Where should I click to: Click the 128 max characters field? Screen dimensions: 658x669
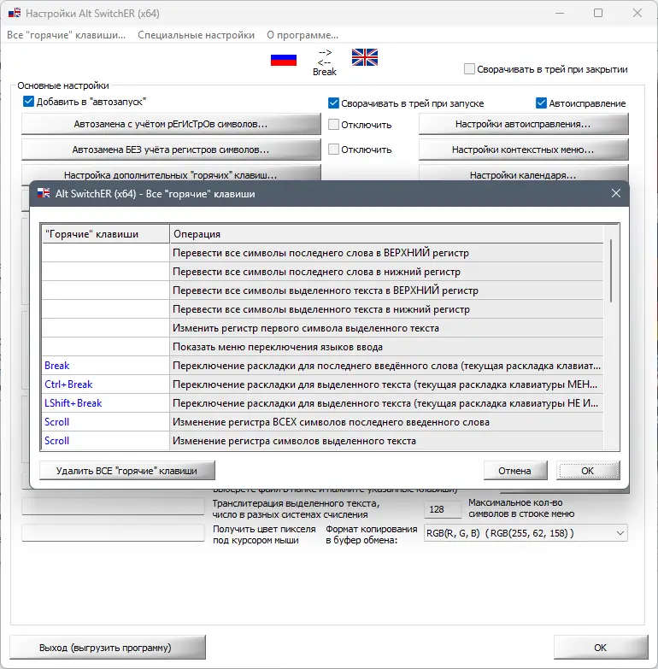tap(443, 509)
